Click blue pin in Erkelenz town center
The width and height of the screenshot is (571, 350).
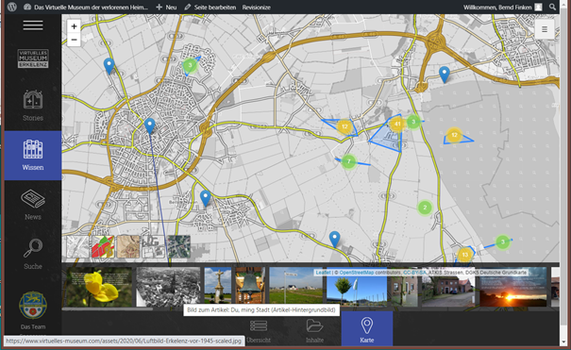pos(150,125)
